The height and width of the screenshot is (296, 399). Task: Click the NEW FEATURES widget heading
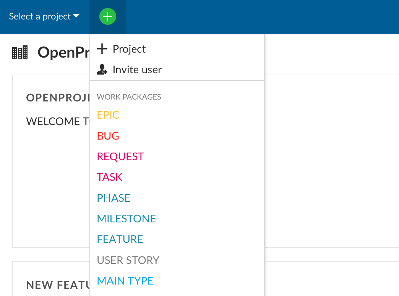(x=57, y=285)
